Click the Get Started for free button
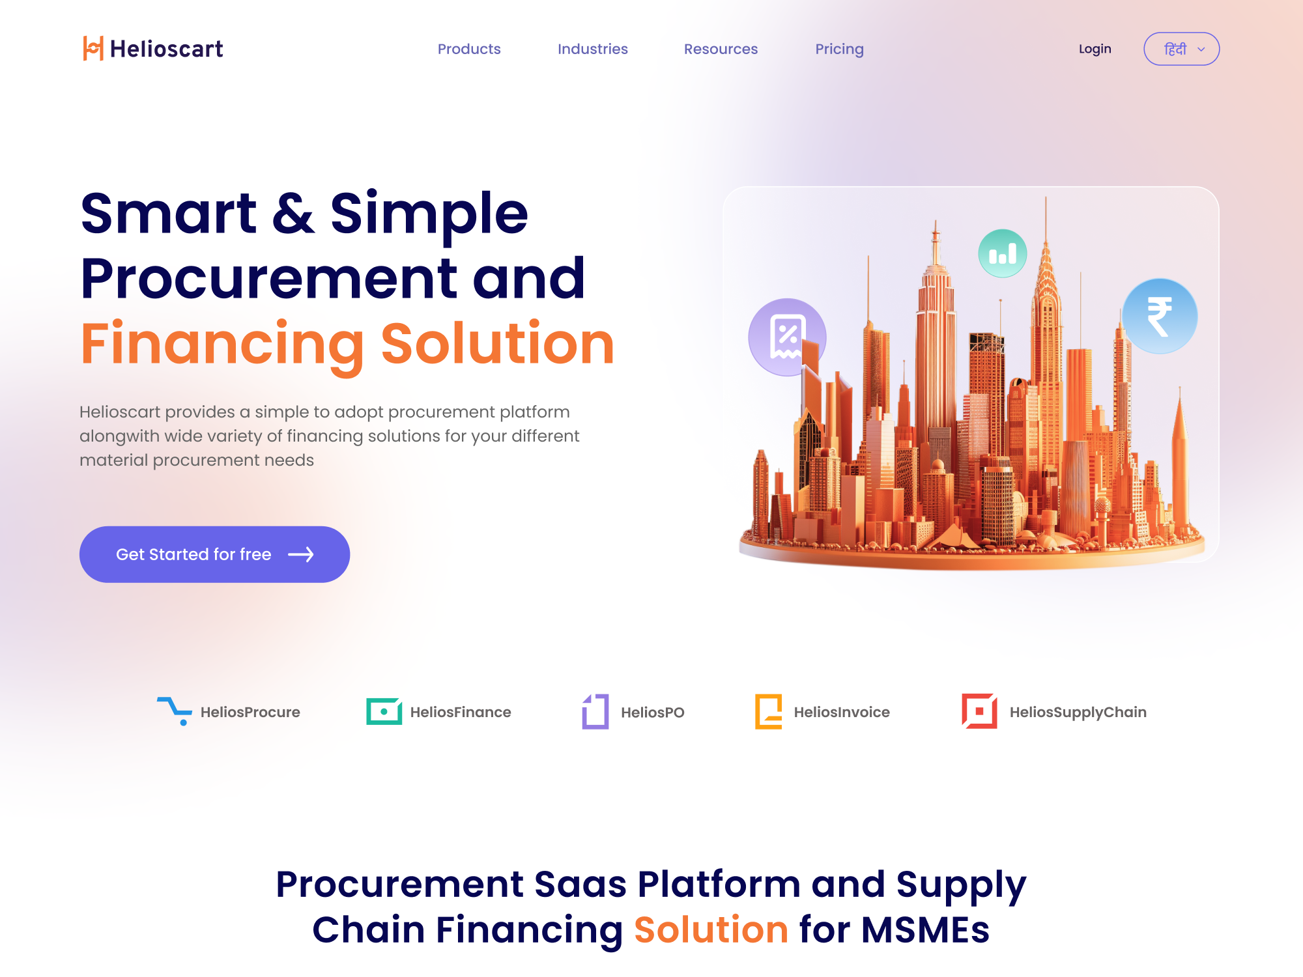 (x=214, y=555)
